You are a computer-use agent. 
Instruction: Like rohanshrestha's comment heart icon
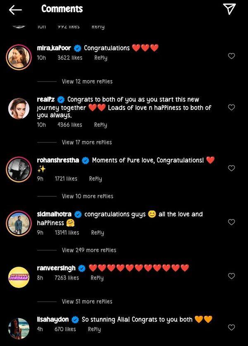click(231, 168)
